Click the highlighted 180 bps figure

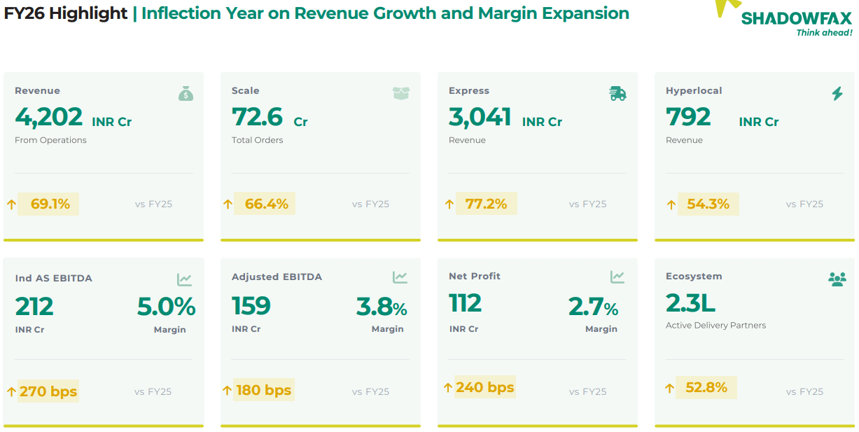point(264,390)
